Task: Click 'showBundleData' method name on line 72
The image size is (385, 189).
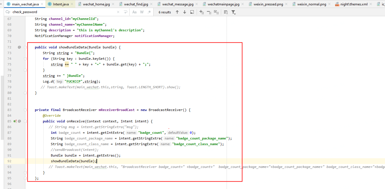Action: click(x=73, y=47)
